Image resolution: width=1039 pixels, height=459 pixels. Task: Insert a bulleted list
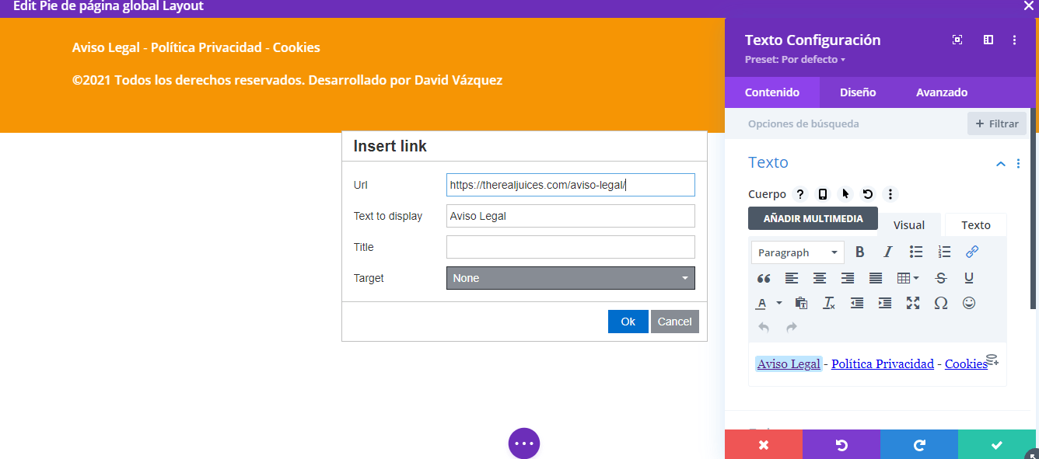tap(916, 252)
